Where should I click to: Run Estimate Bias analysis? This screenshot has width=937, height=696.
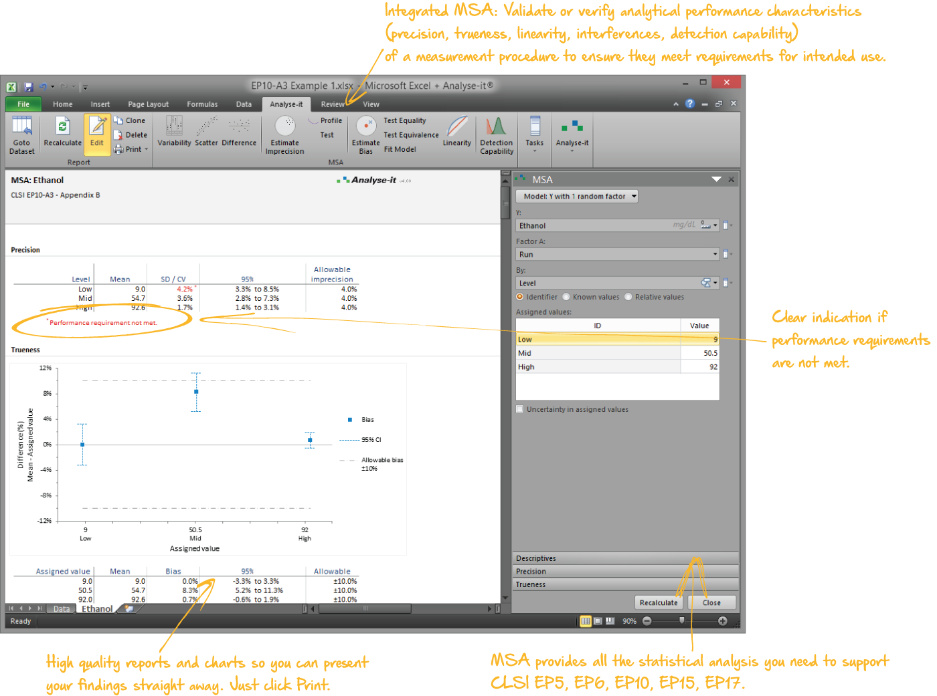(365, 135)
